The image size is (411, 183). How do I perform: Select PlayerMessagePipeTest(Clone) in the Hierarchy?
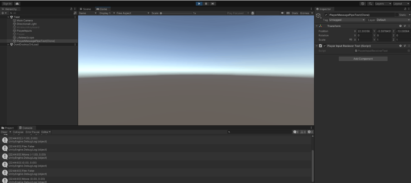[x=36, y=41]
